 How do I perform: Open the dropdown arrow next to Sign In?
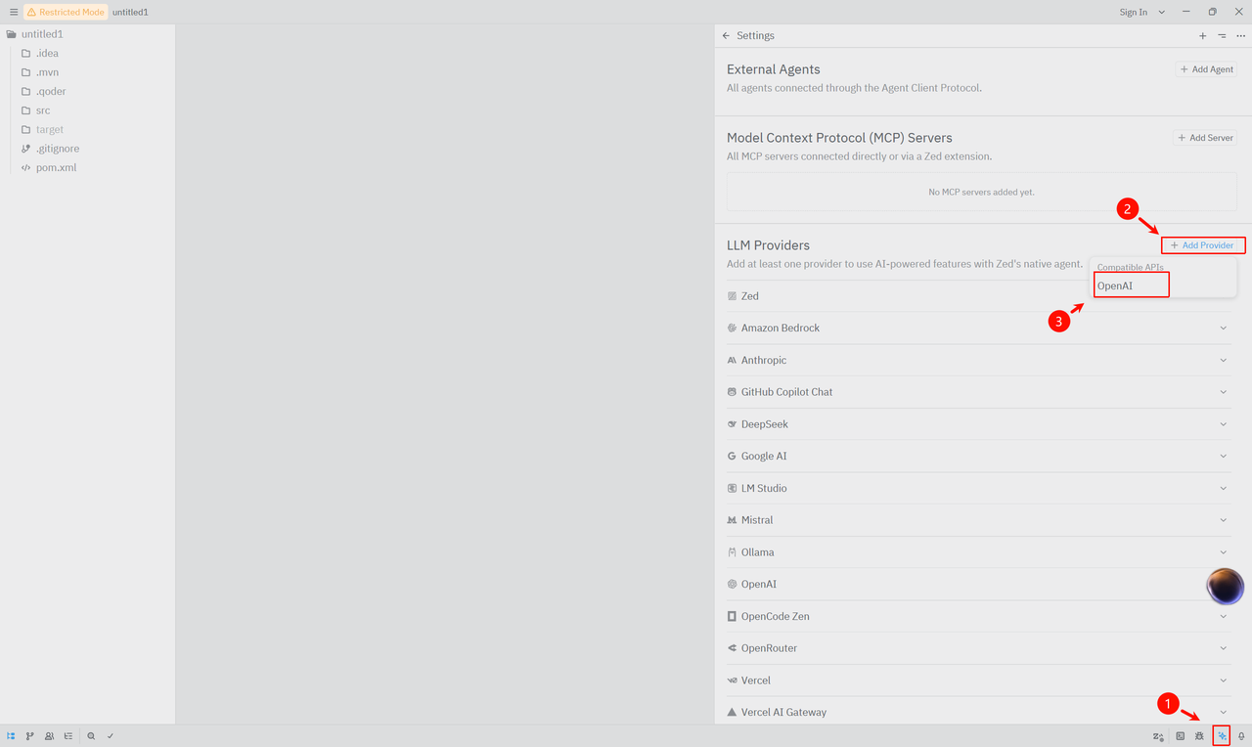pyautogui.click(x=1162, y=12)
